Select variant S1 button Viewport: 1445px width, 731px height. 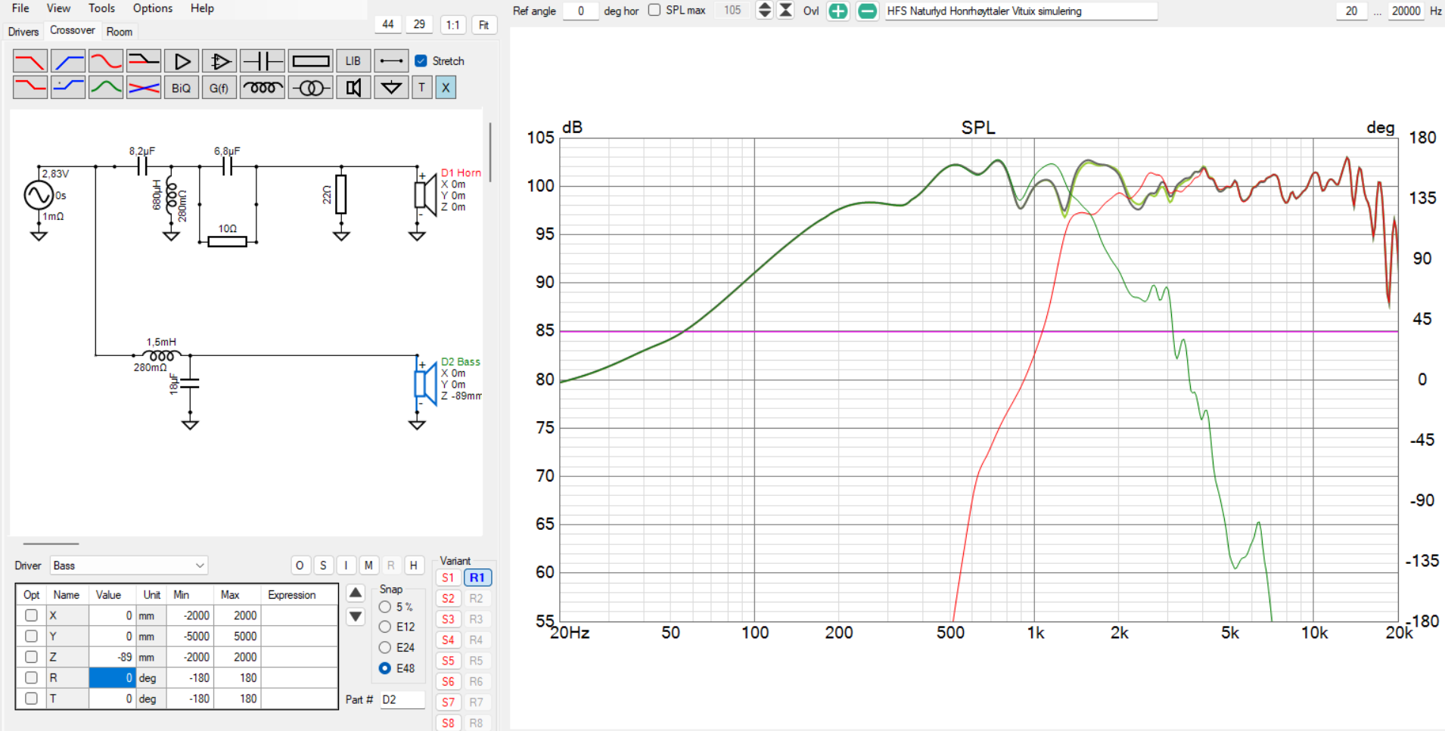(x=448, y=578)
